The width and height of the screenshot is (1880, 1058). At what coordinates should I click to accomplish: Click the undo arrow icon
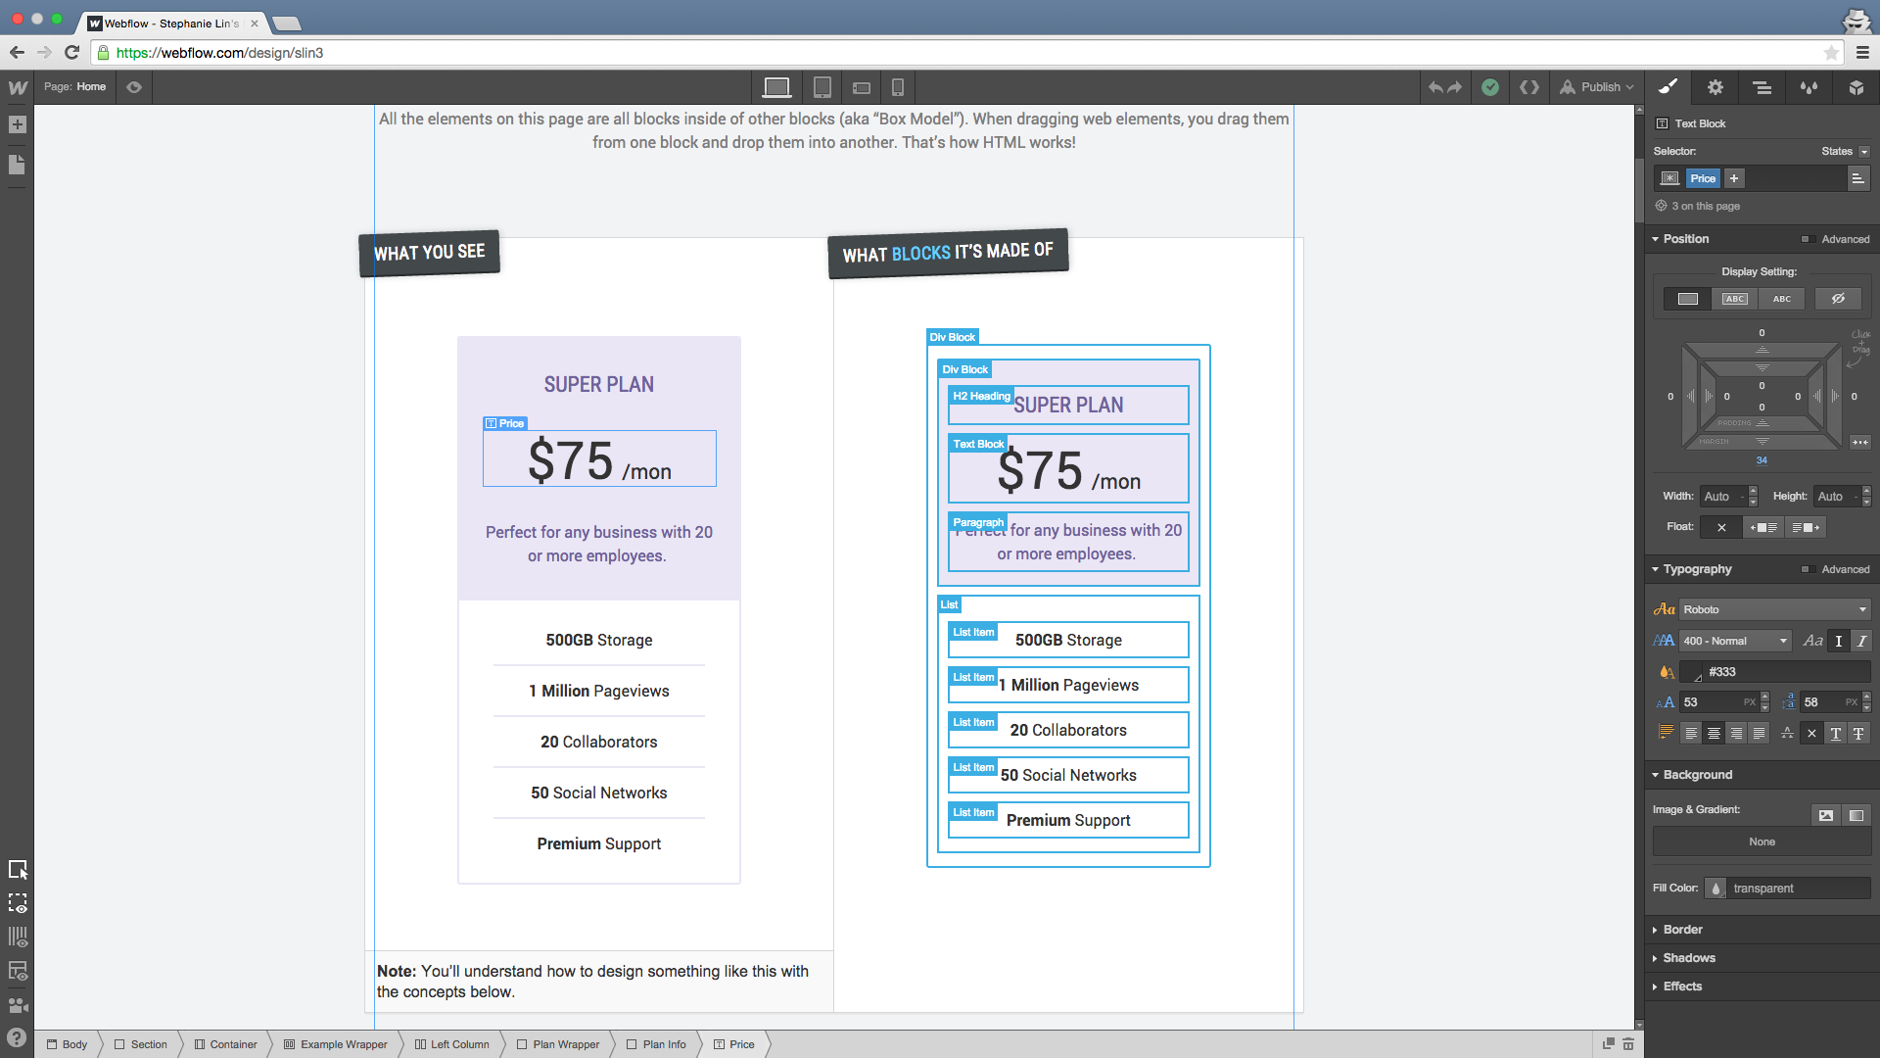click(1435, 87)
